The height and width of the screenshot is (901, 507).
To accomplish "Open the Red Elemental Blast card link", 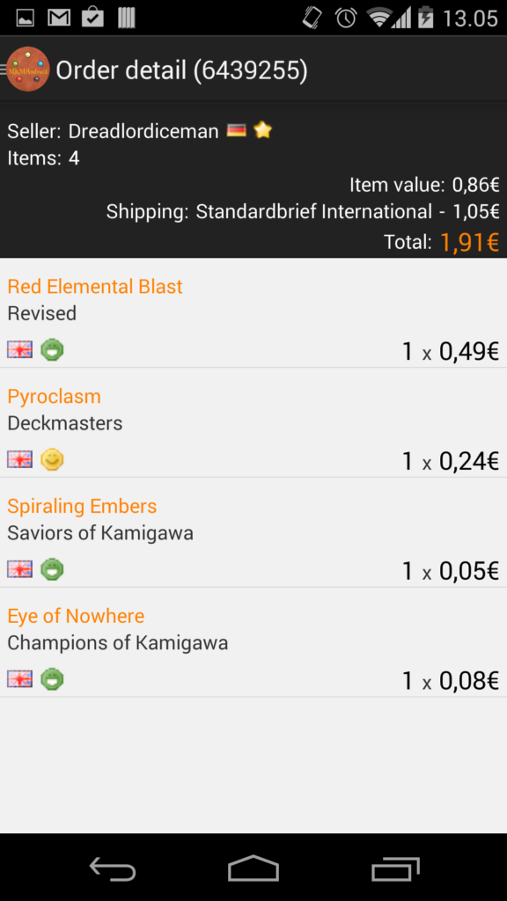I will 95,286.
